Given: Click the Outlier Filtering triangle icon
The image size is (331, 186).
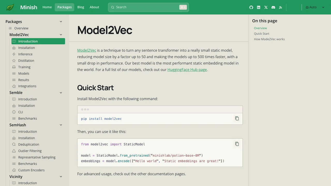Looking at the screenshot, I should pos(14,151).
